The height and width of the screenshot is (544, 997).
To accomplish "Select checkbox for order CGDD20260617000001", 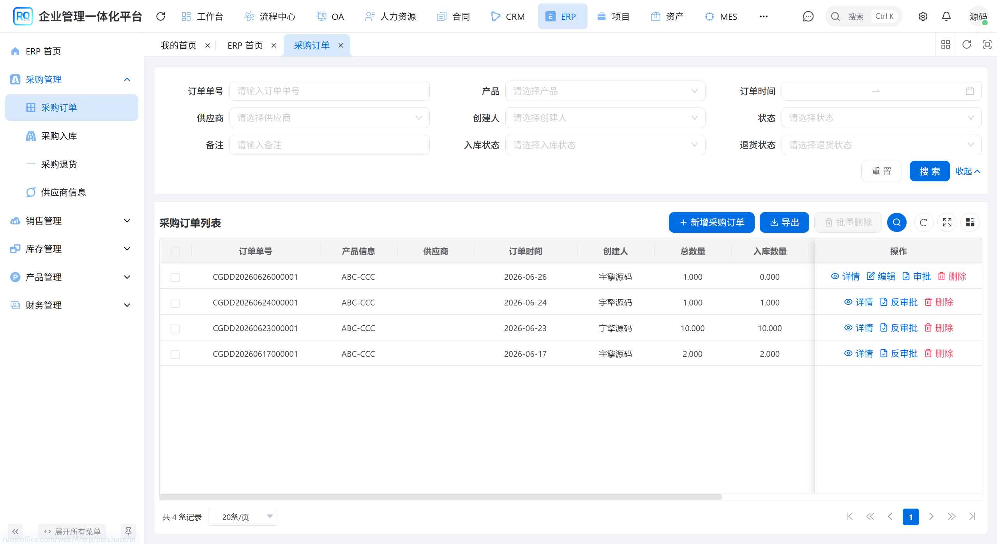I will (175, 354).
